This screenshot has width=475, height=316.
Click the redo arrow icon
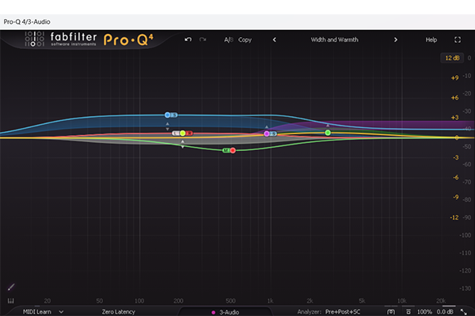tap(203, 39)
